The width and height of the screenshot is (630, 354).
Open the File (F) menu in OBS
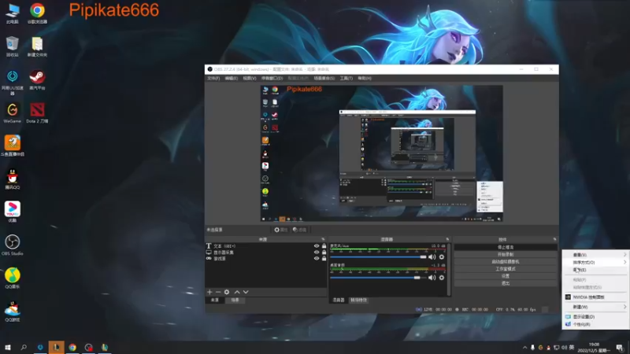coord(213,78)
